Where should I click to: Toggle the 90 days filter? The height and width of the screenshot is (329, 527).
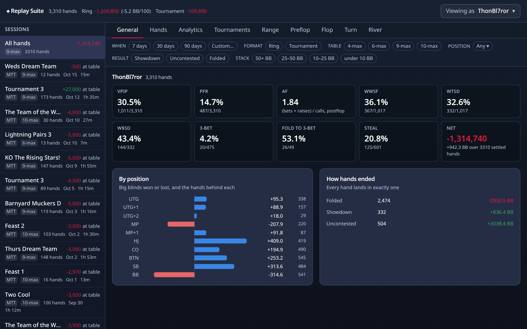[x=193, y=46]
